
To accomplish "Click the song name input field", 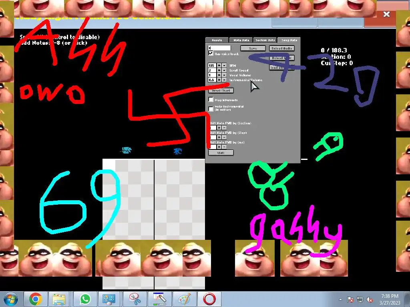I will (x=219, y=48).
